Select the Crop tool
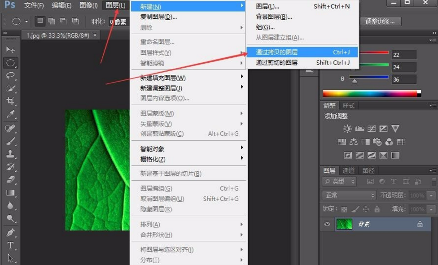This screenshot has width=438, height=265. (10, 101)
